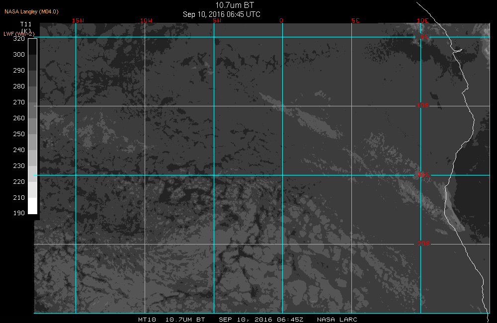Click the 10W longitude label
This screenshot has height=323, width=497.
pos(146,20)
